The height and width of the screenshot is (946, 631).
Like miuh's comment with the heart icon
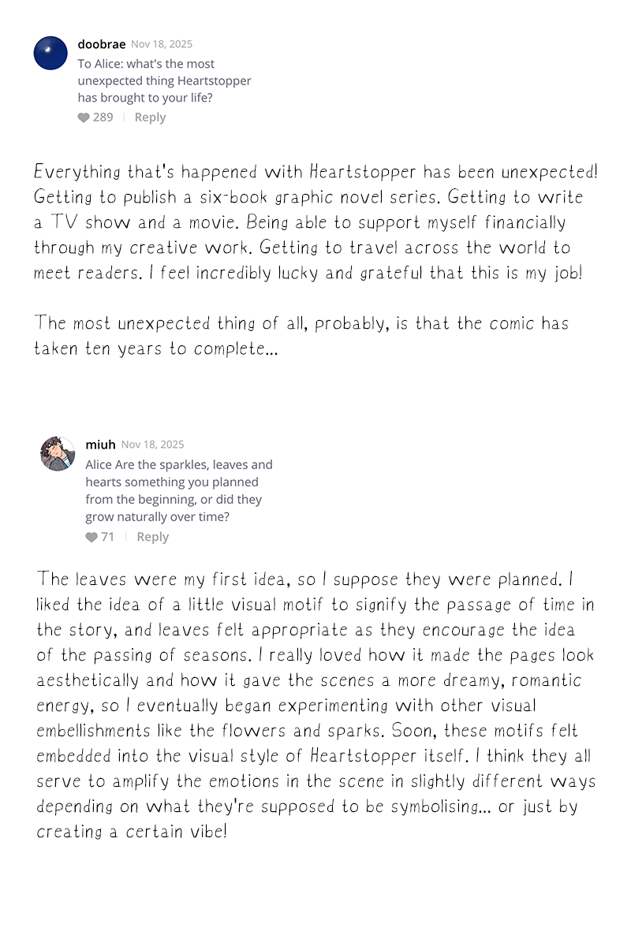click(91, 538)
